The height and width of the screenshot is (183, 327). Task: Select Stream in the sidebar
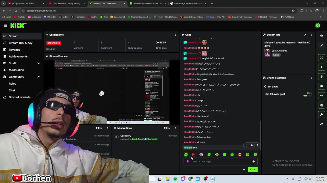tap(21, 36)
